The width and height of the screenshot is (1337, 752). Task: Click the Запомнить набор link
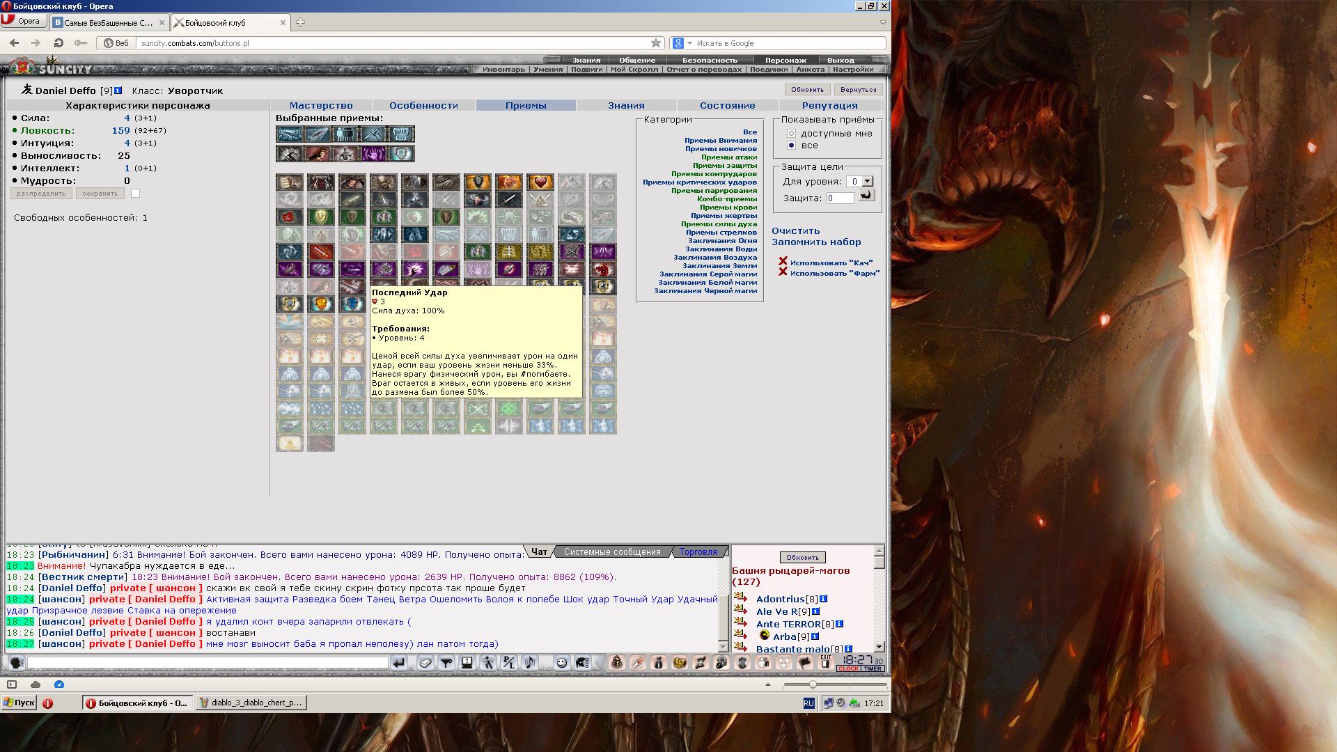click(816, 242)
